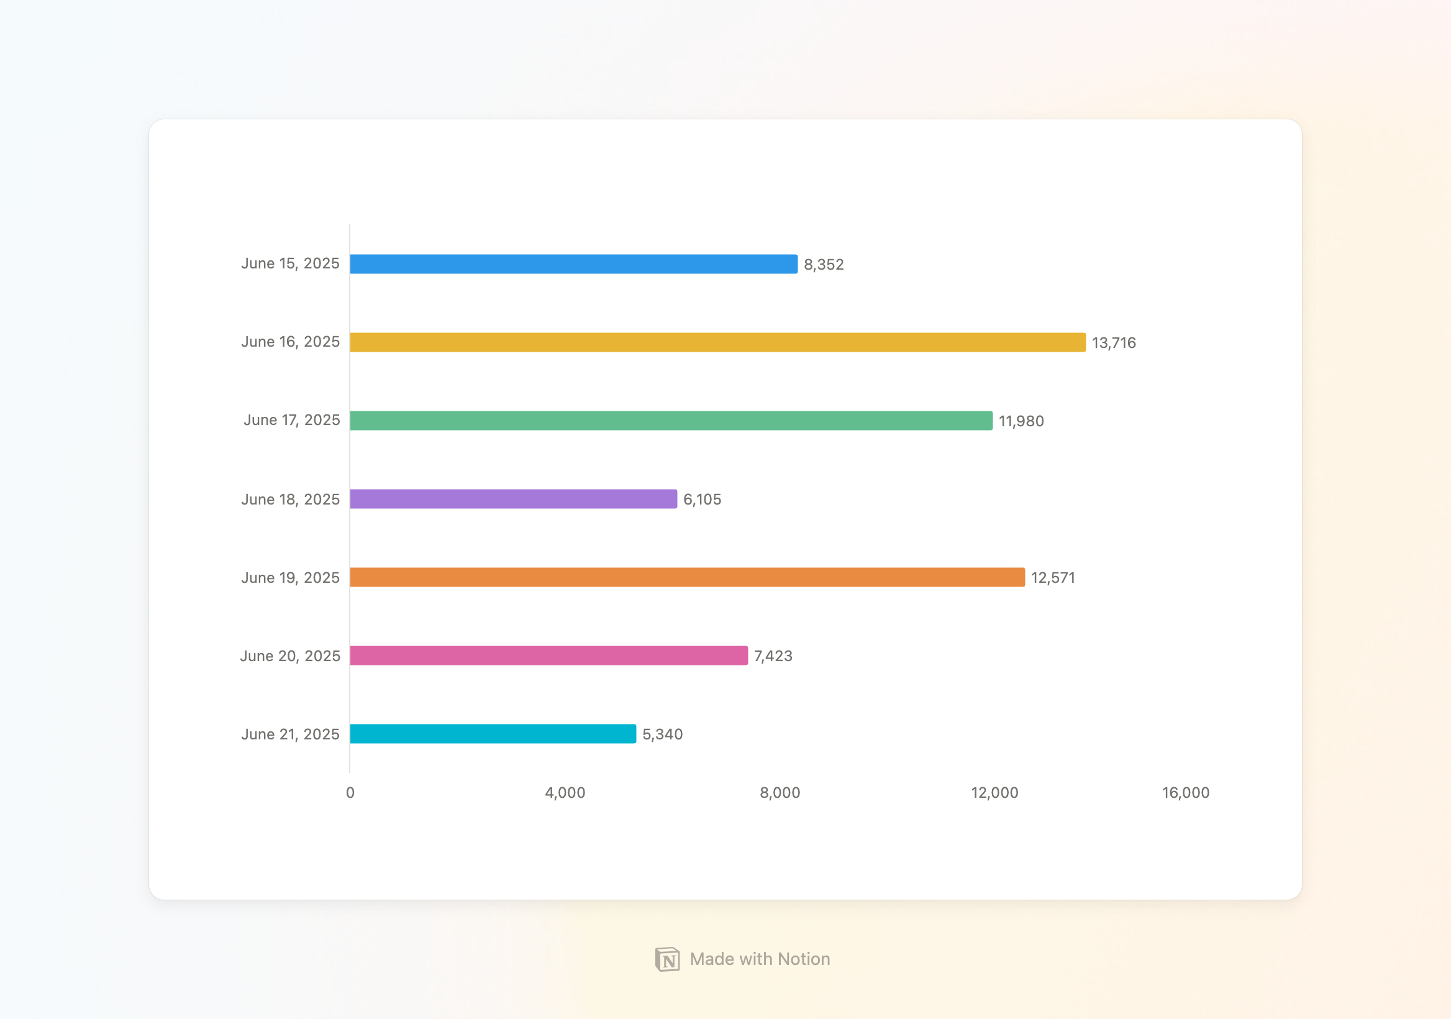The image size is (1451, 1019).
Task: Select the pink June 20 bar
Action: [x=548, y=656]
